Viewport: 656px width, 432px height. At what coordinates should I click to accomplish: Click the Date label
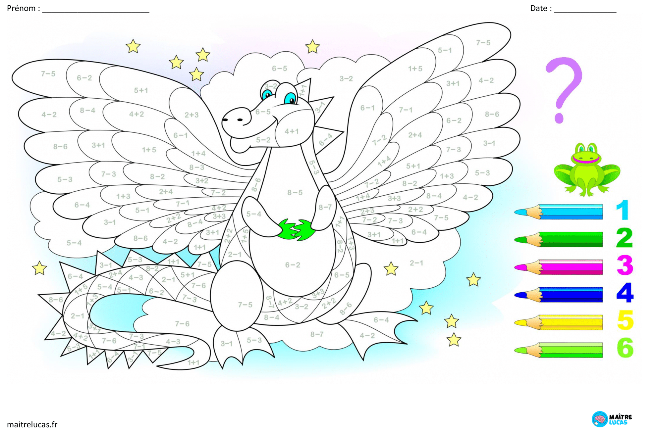[541, 8]
